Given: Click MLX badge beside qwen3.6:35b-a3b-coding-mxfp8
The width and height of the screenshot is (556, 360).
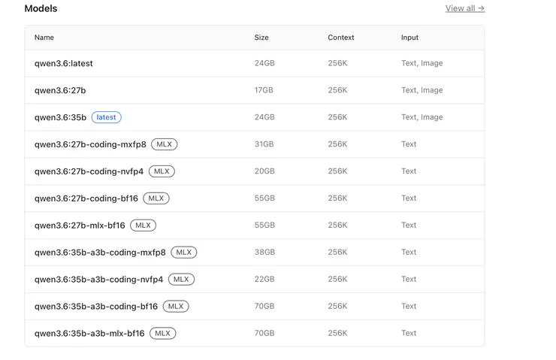Looking at the screenshot, I should pos(183,253).
